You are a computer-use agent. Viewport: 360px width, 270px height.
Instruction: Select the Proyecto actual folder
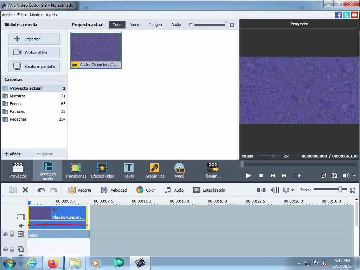click(34, 88)
